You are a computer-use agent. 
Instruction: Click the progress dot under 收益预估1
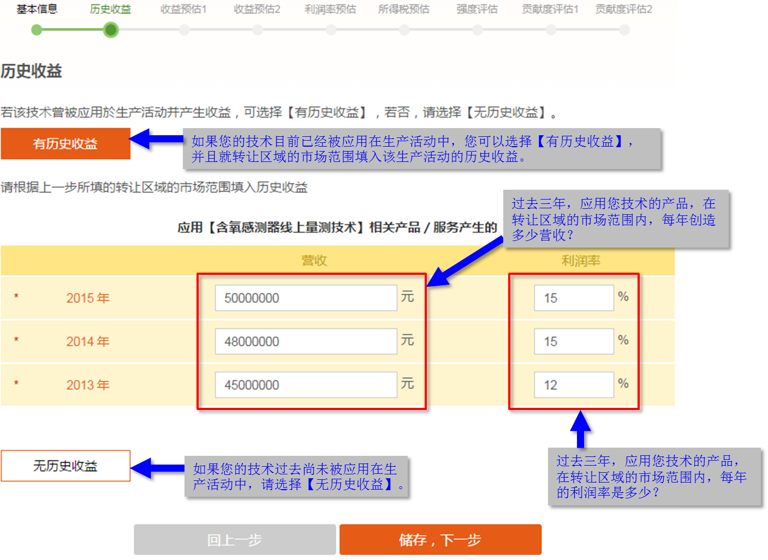(x=184, y=30)
